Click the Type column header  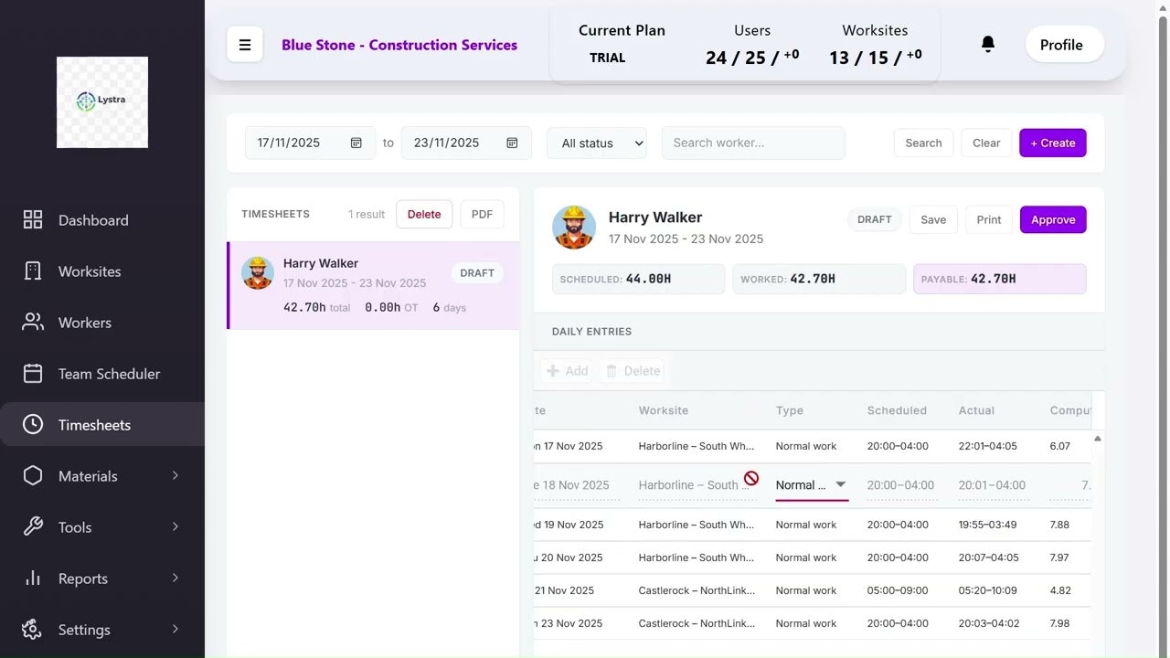click(790, 410)
